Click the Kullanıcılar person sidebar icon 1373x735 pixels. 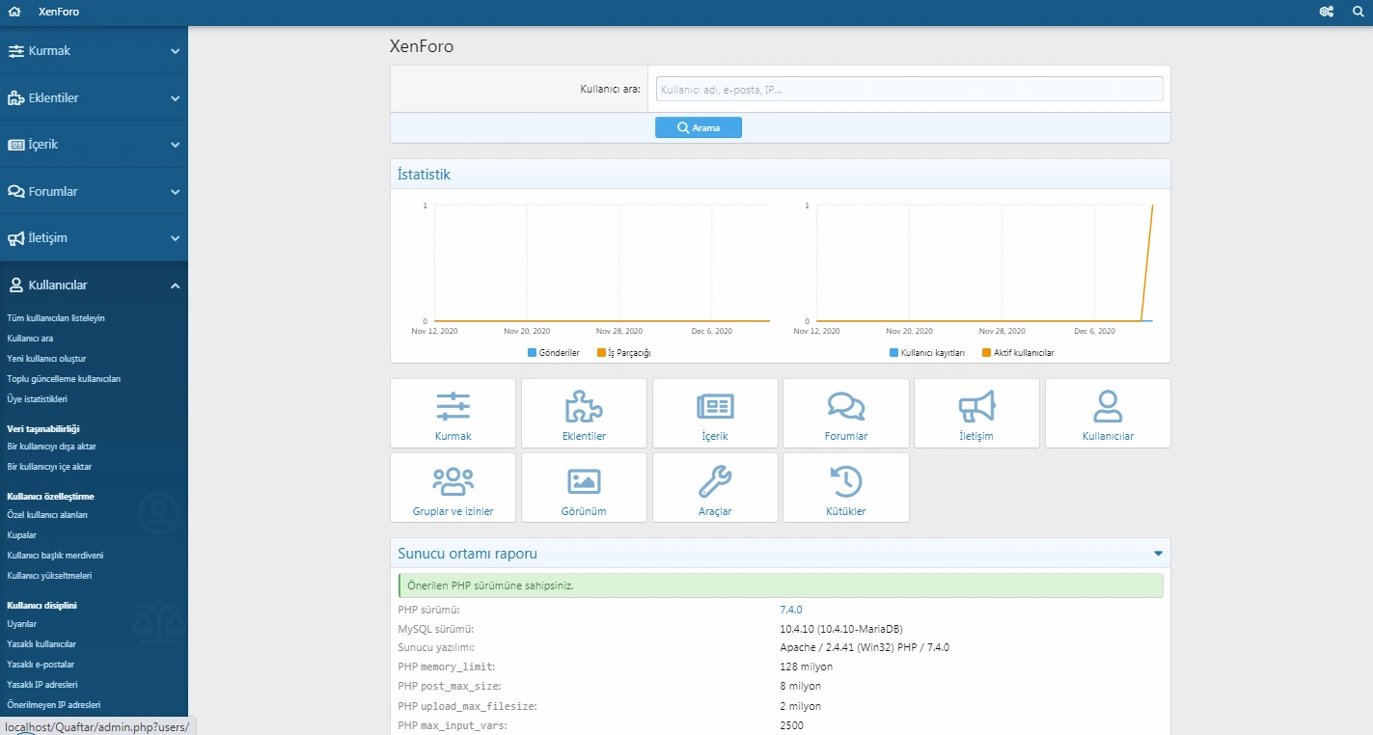pos(16,286)
